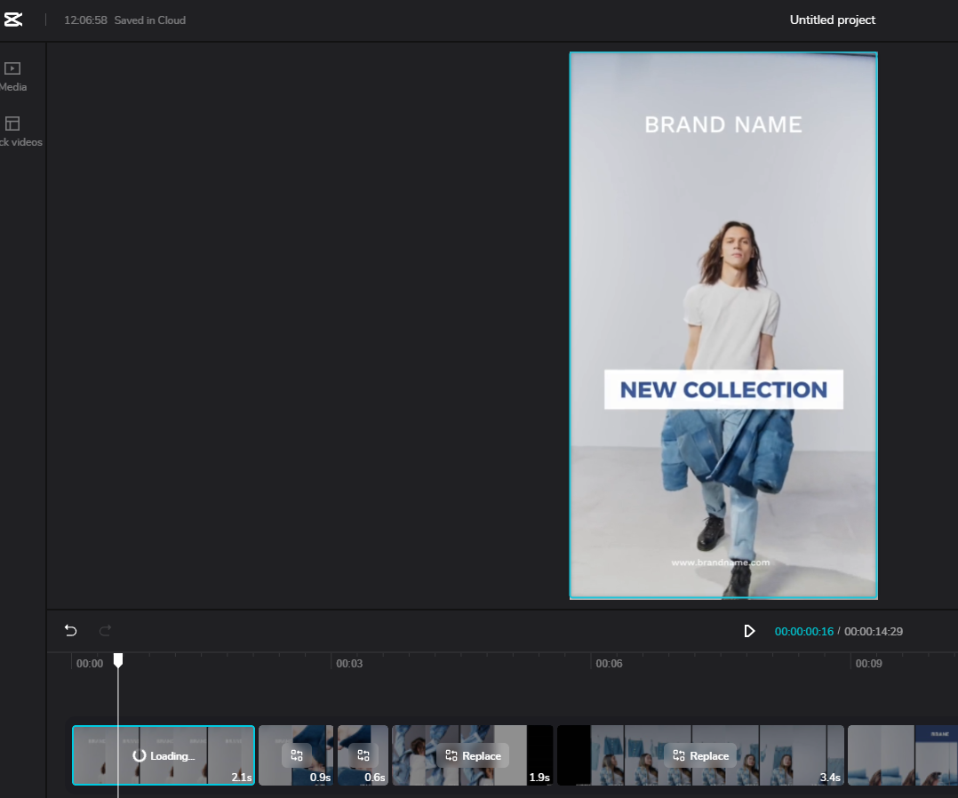
Task: Click the www.brandname.com text in preview
Action: pos(721,563)
